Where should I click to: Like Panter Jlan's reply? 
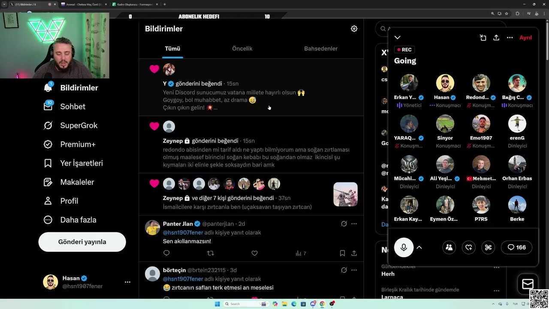(x=254, y=253)
